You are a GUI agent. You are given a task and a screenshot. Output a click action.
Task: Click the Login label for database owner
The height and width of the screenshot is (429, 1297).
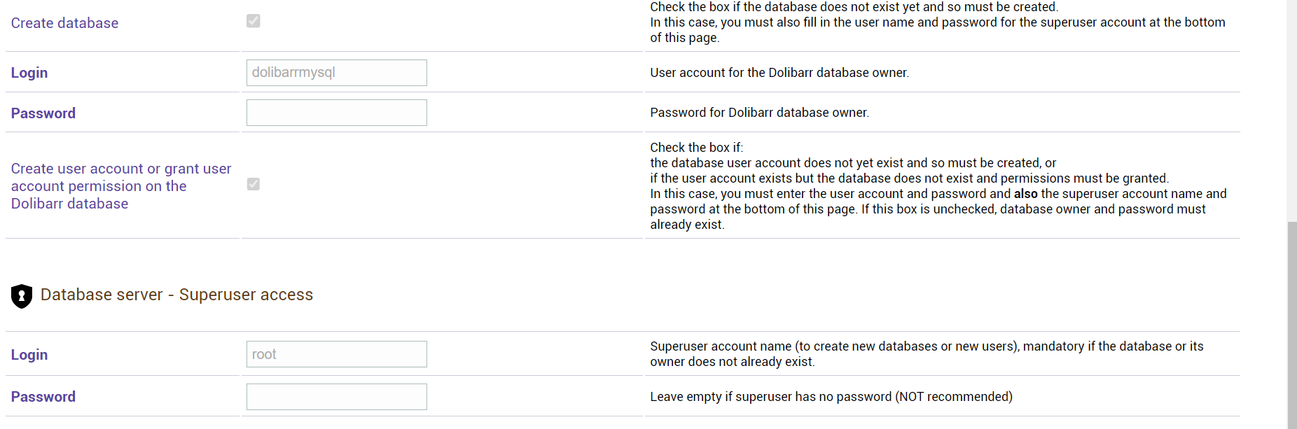pyautogui.click(x=29, y=73)
